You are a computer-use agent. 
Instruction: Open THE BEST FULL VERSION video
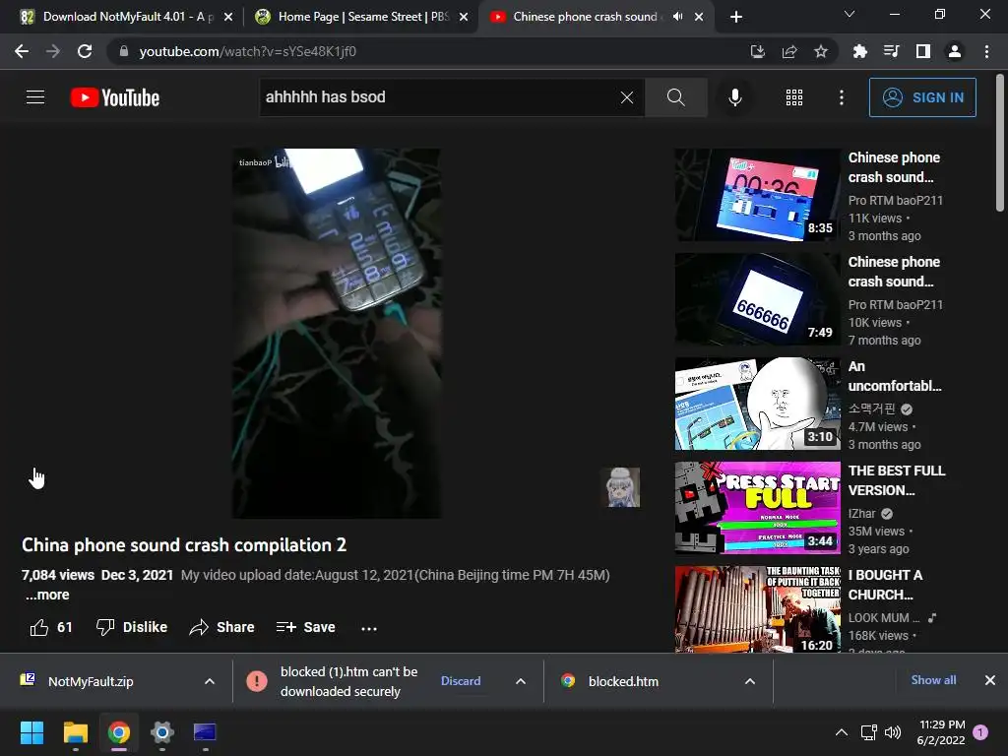coord(757,508)
